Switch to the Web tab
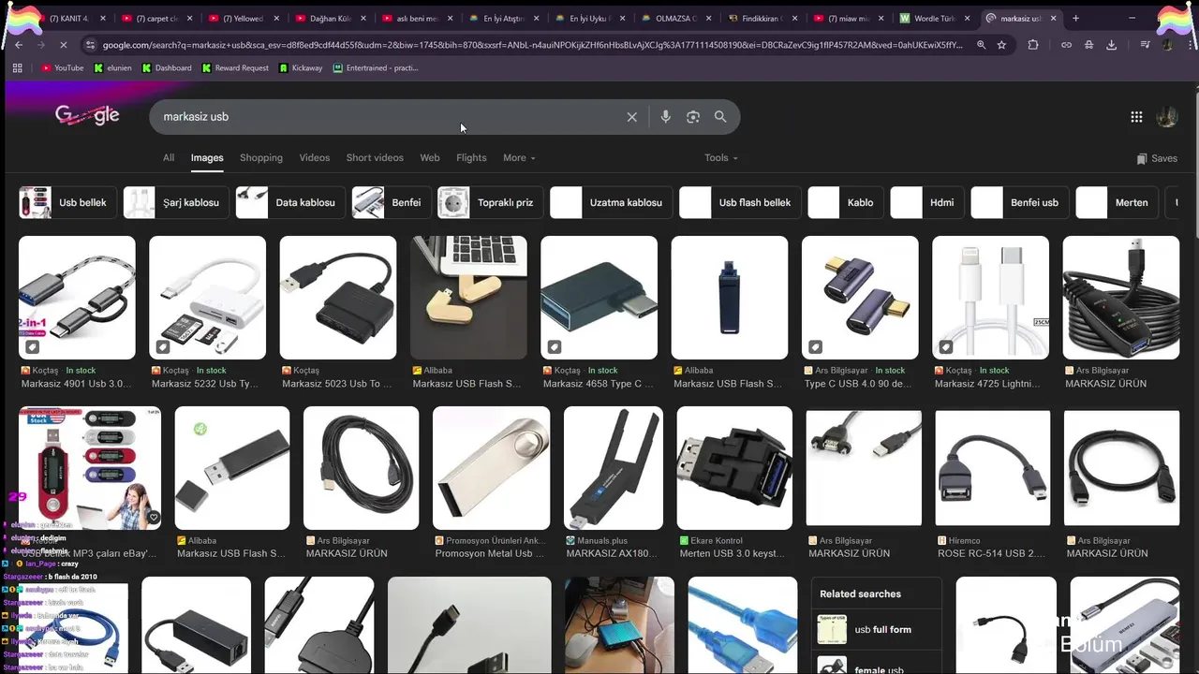Viewport: 1199px width, 674px height. [x=430, y=158]
